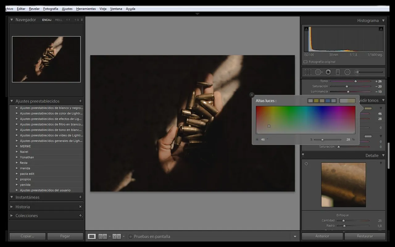Click the right panel vertical scrollbar
Image resolution: width=395 pixels, height=247 pixels.
click(x=389, y=155)
